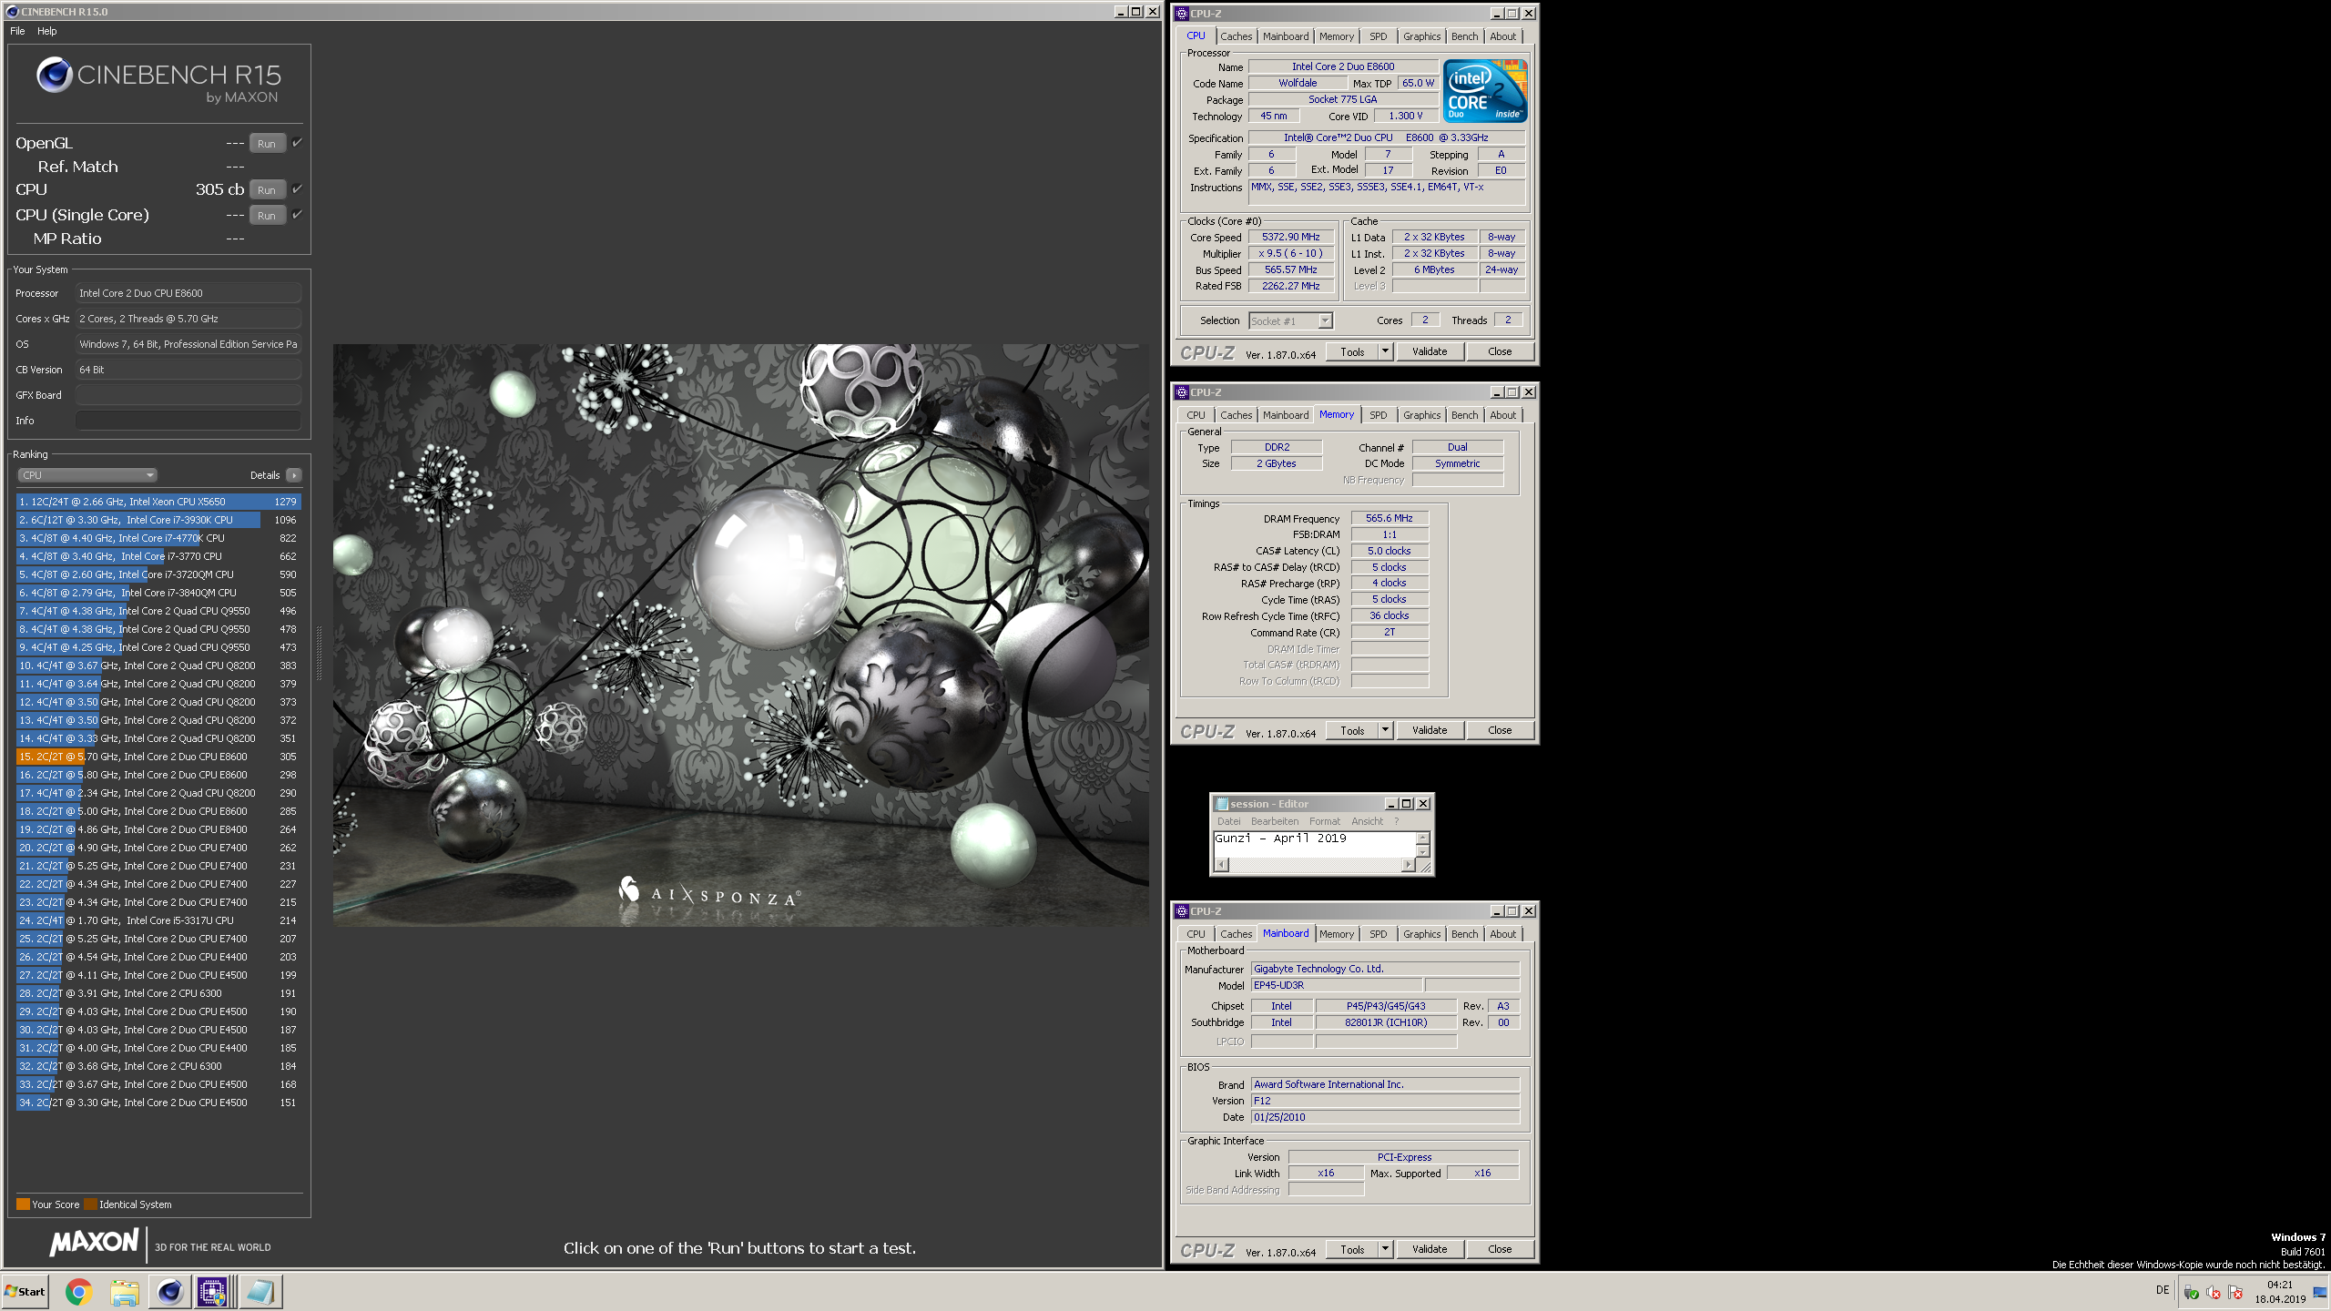2331x1311 pixels.
Task: Click the CPU-Z taskbar icon
Action: point(212,1291)
